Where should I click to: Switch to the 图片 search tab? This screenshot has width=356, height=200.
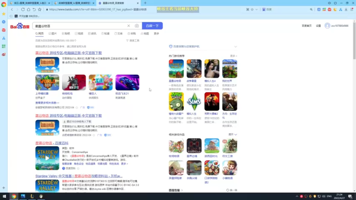click(x=53, y=34)
